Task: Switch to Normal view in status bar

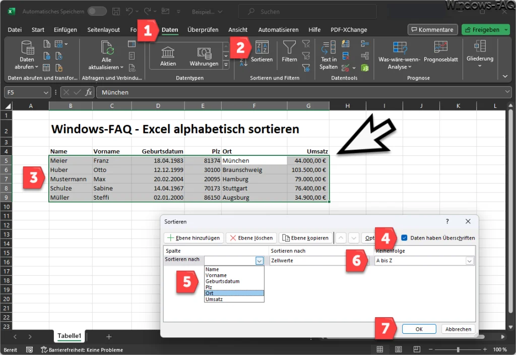Action: tap(380, 349)
